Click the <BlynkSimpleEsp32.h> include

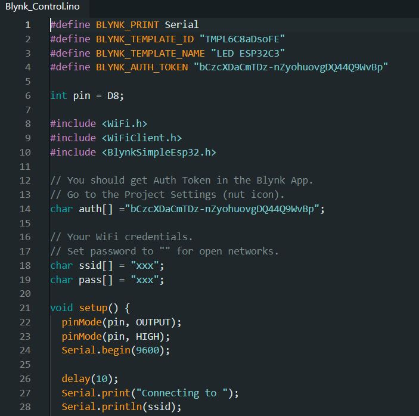(159, 153)
